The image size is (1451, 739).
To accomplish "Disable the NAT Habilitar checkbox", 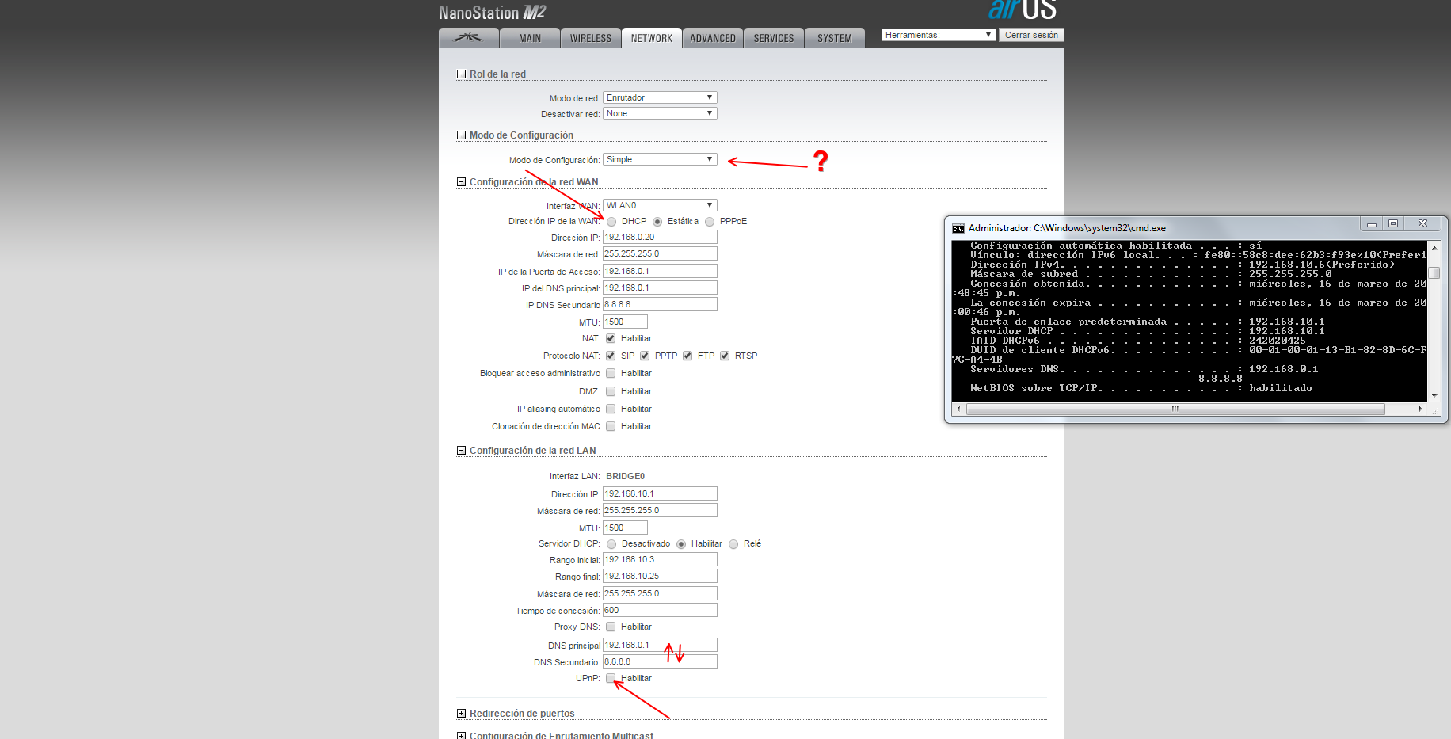I will click(x=611, y=339).
